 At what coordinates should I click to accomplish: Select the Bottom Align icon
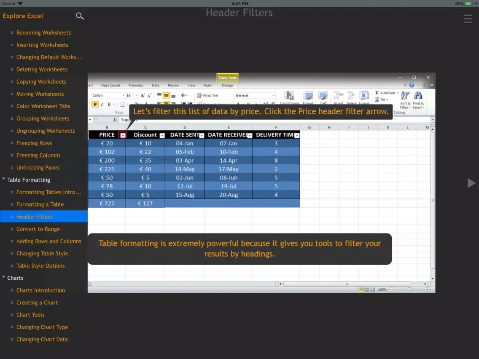coord(173,96)
